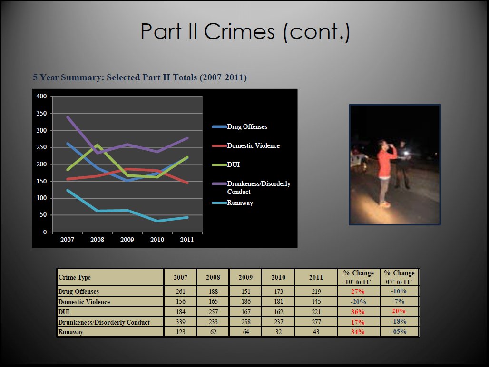Click x-axis label '2009' under chart
Screen dimensions: 489x367
click(127, 240)
